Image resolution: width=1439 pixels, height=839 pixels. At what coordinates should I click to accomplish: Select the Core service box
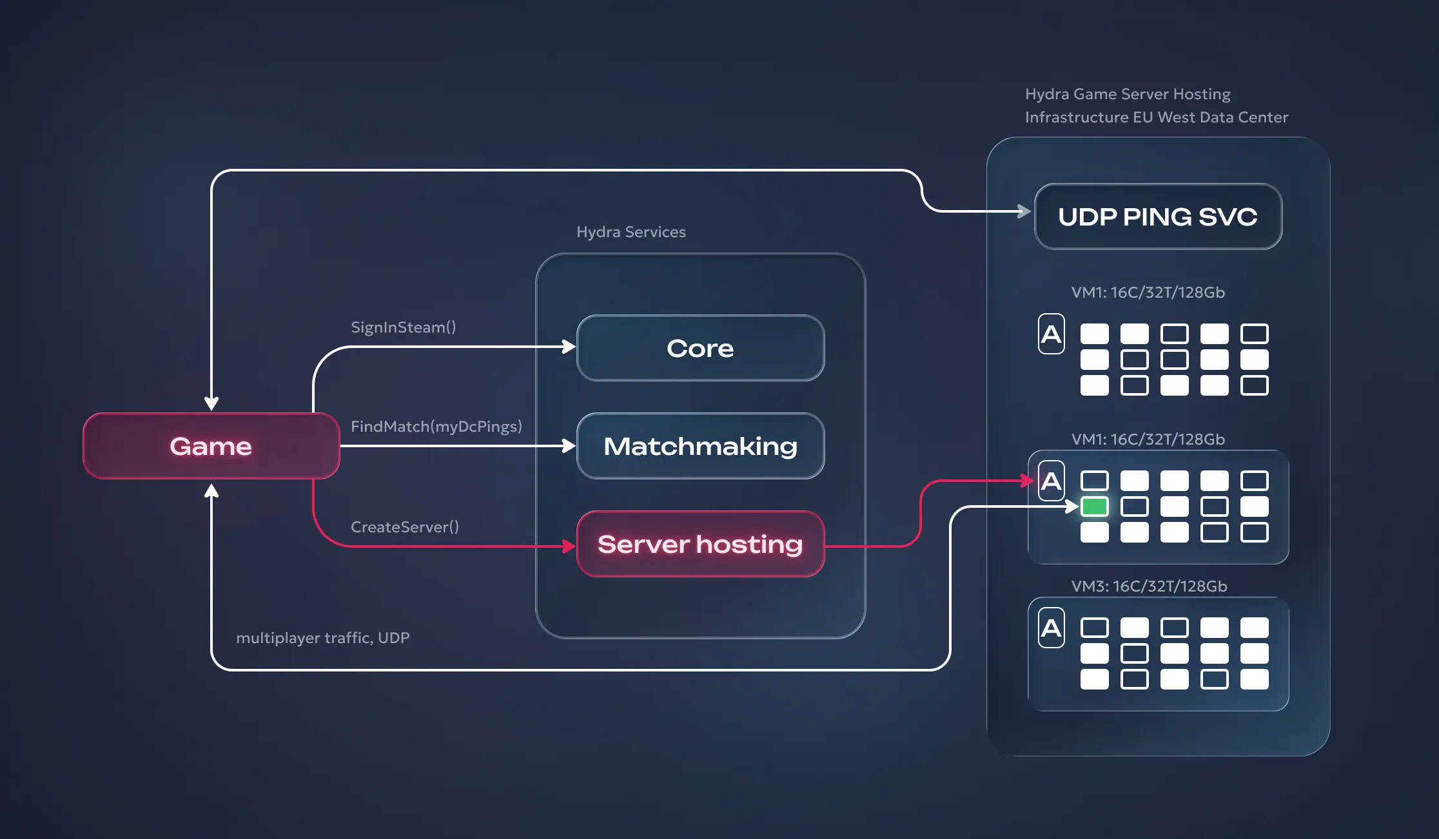pyautogui.click(x=700, y=348)
